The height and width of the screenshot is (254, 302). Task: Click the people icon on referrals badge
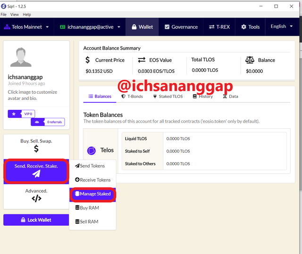(37, 122)
